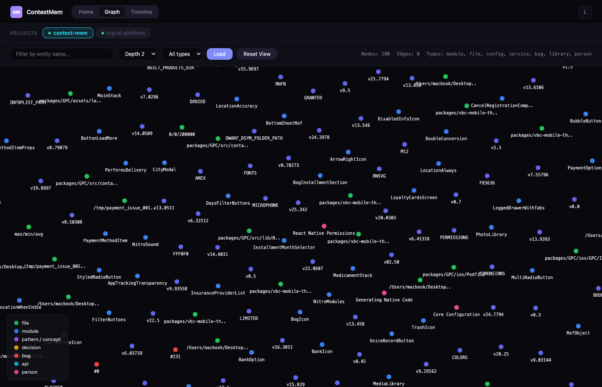Select the BottomSheetRef node
Image resolution: width=602 pixels, height=387 pixels.
284,116
